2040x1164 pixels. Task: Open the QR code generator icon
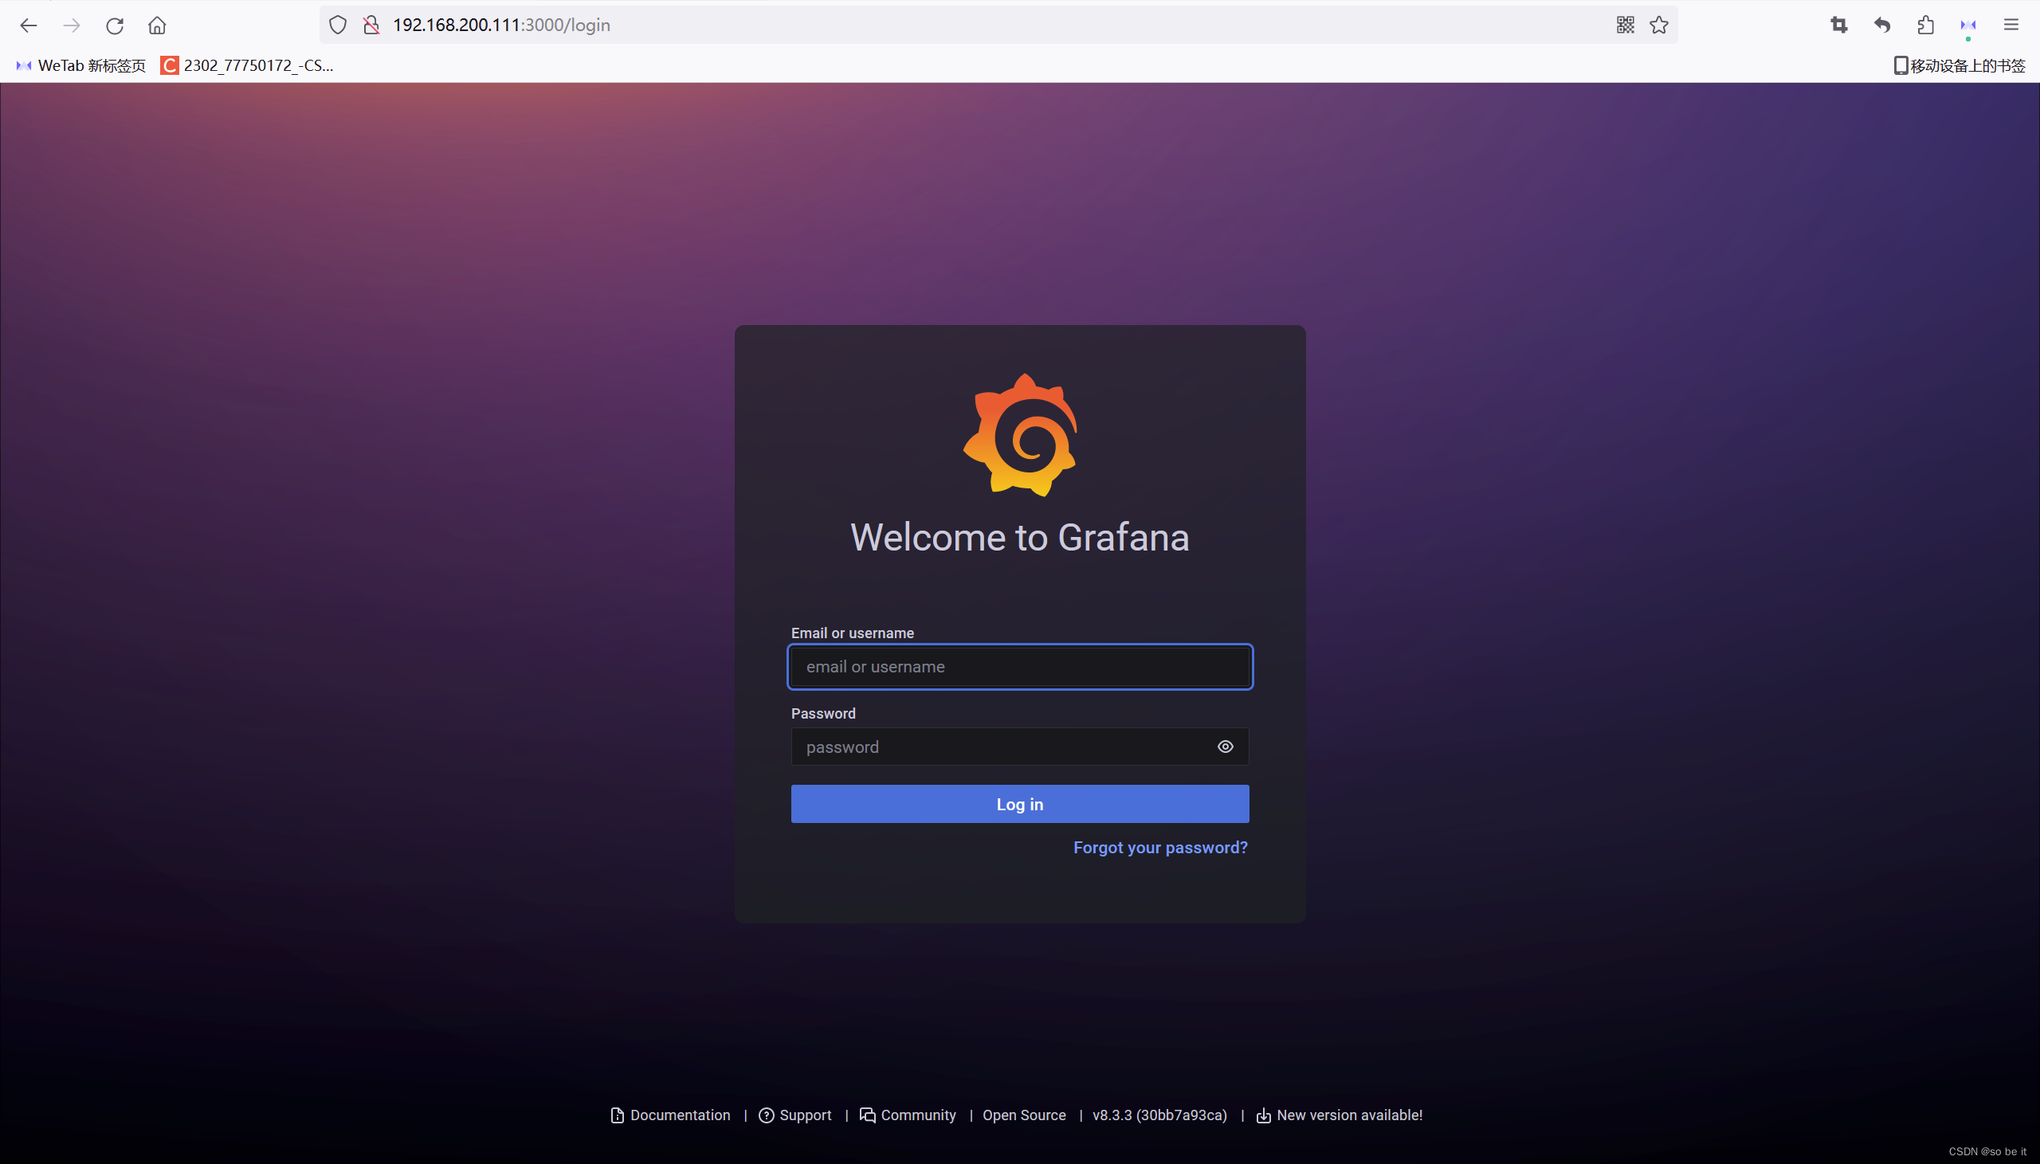1624,25
